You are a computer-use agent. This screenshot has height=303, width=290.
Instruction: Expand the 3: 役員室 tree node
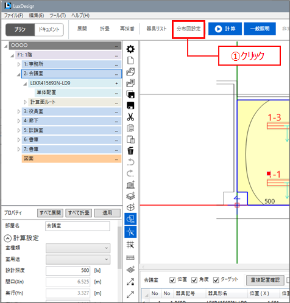tap(19, 111)
